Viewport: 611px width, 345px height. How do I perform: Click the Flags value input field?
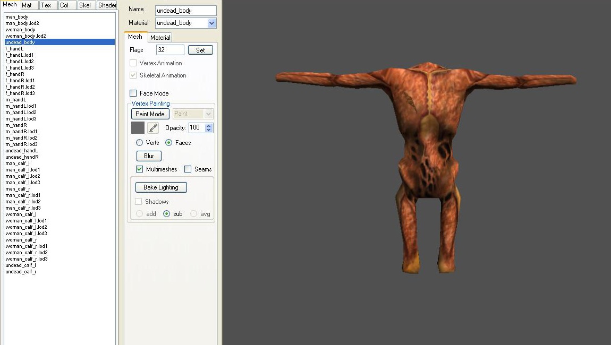[170, 50]
